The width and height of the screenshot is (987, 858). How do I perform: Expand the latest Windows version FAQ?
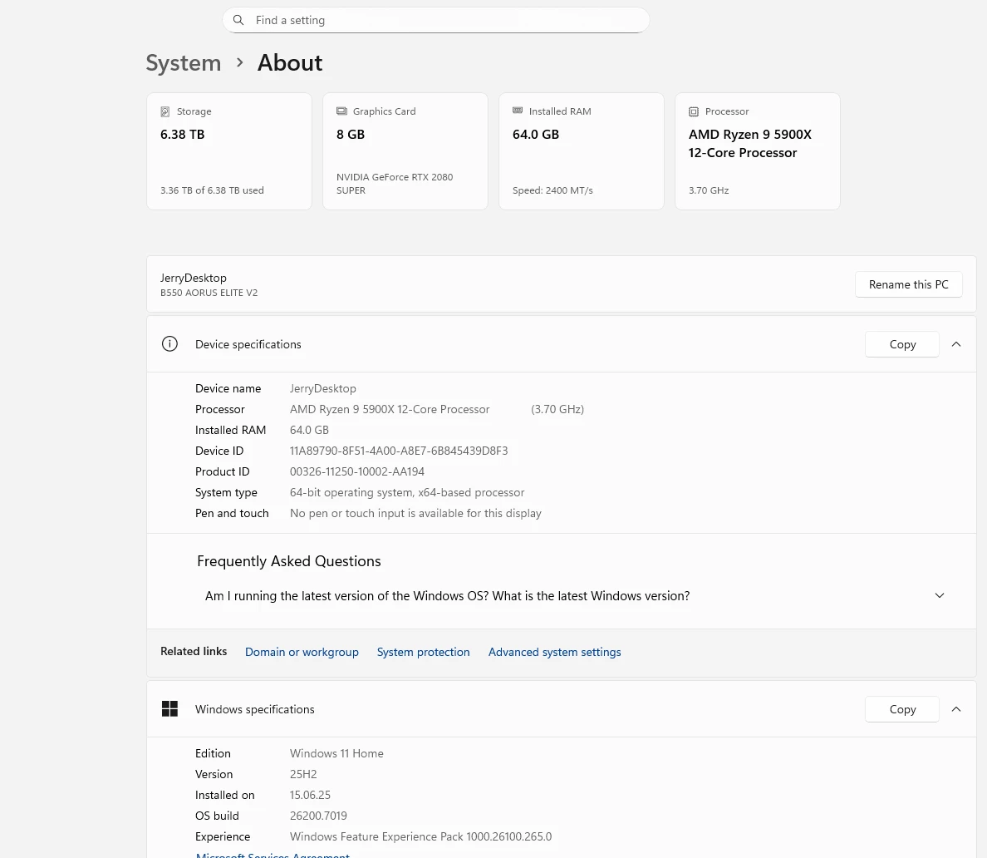[x=939, y=595]
